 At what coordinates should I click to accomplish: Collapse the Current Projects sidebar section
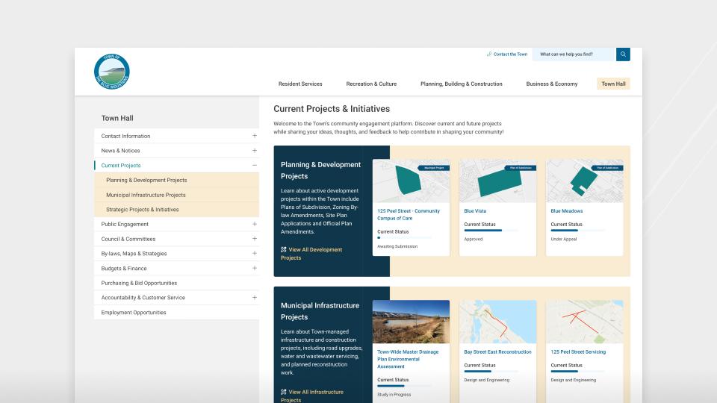tap(254, 166)
